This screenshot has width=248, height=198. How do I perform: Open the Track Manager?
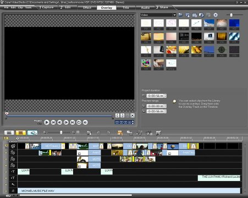[x=139, y=133]
